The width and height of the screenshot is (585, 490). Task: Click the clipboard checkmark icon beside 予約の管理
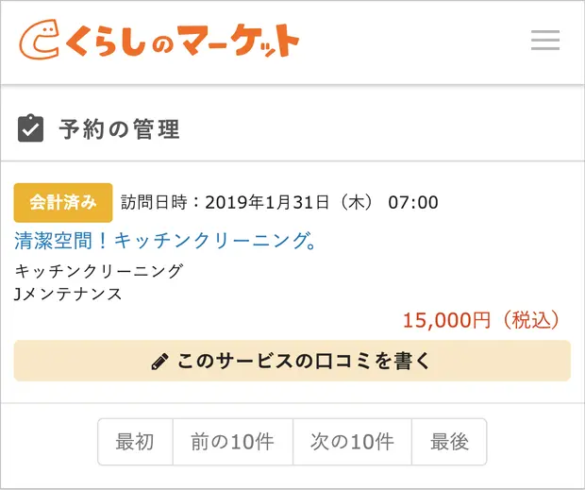coord(31,128)
